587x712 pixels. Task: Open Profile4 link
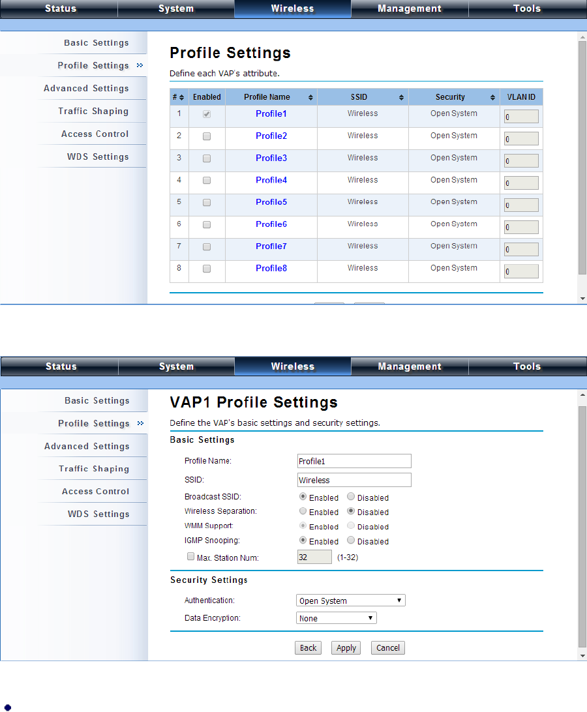(271, 180)
